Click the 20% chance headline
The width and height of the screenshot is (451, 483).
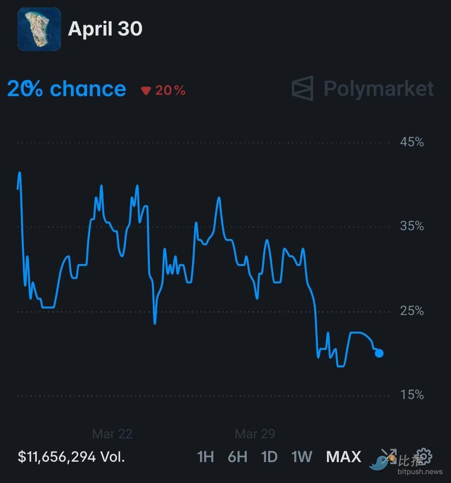click(x=67, y=89)
